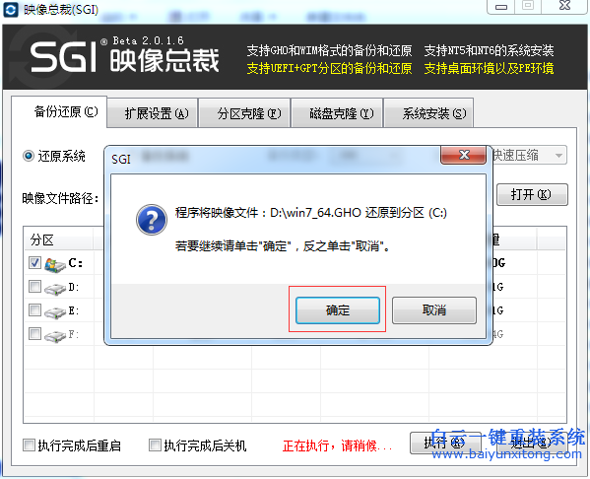Image resolution: width=590 pixels, height=479 pixels.
Task: Click the C: system drive icon
Action: pos(55,265)
